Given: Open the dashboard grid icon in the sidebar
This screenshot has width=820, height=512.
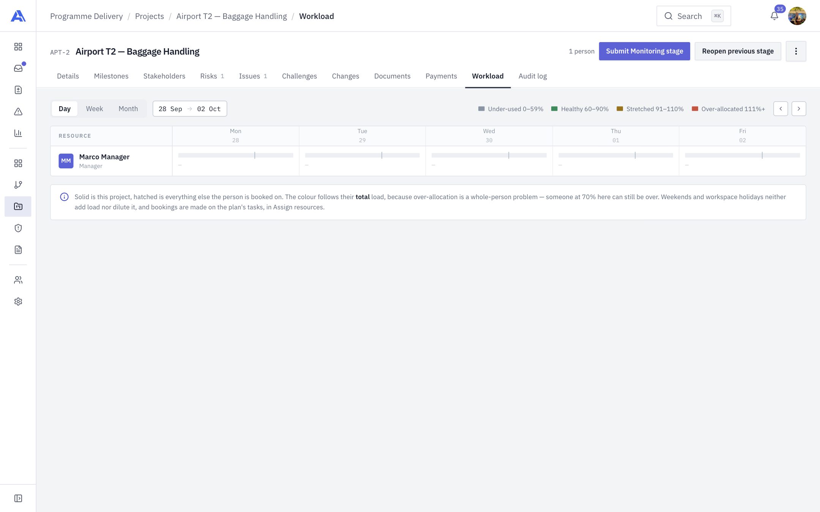Looking at the screenshot, I should pyautogui.click(x=18, y=47).
